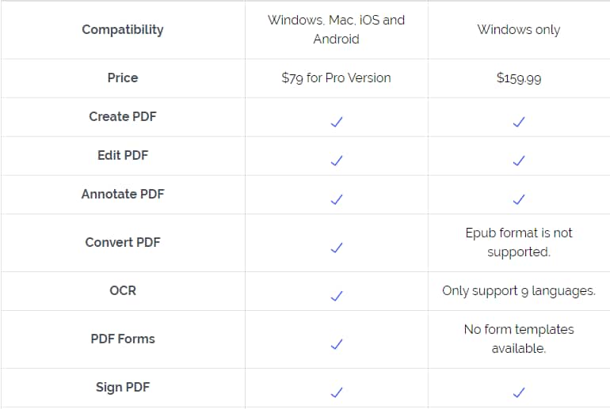The image size is (610, 409).
Task: Click the "$159.99" price cell
Action: [519, 78]
